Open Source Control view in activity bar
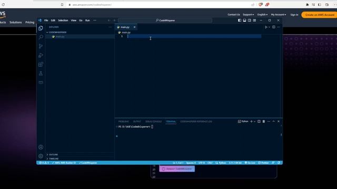This screenshot has width=337, height=189. click(x=41, y=46)
